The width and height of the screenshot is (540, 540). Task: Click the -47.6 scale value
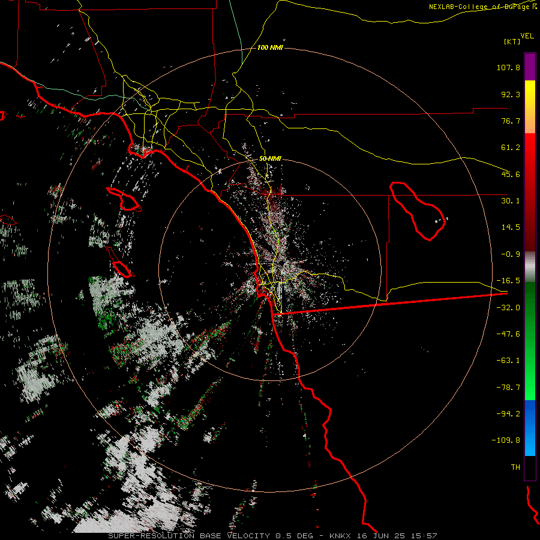coord(508,334)
